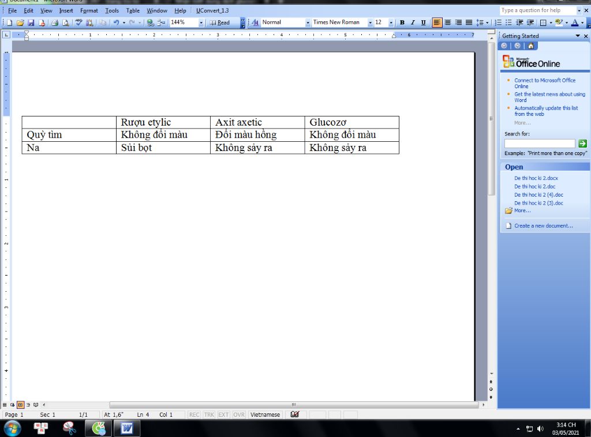The image size is (591, 437).
Task: Open the Insert menu
Action: [x=66, y=10]
